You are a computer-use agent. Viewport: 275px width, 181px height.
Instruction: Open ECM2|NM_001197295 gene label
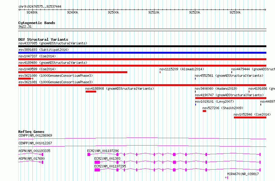click(110, 166)
